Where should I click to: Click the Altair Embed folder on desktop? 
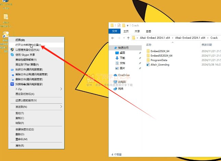coord(6,17)
